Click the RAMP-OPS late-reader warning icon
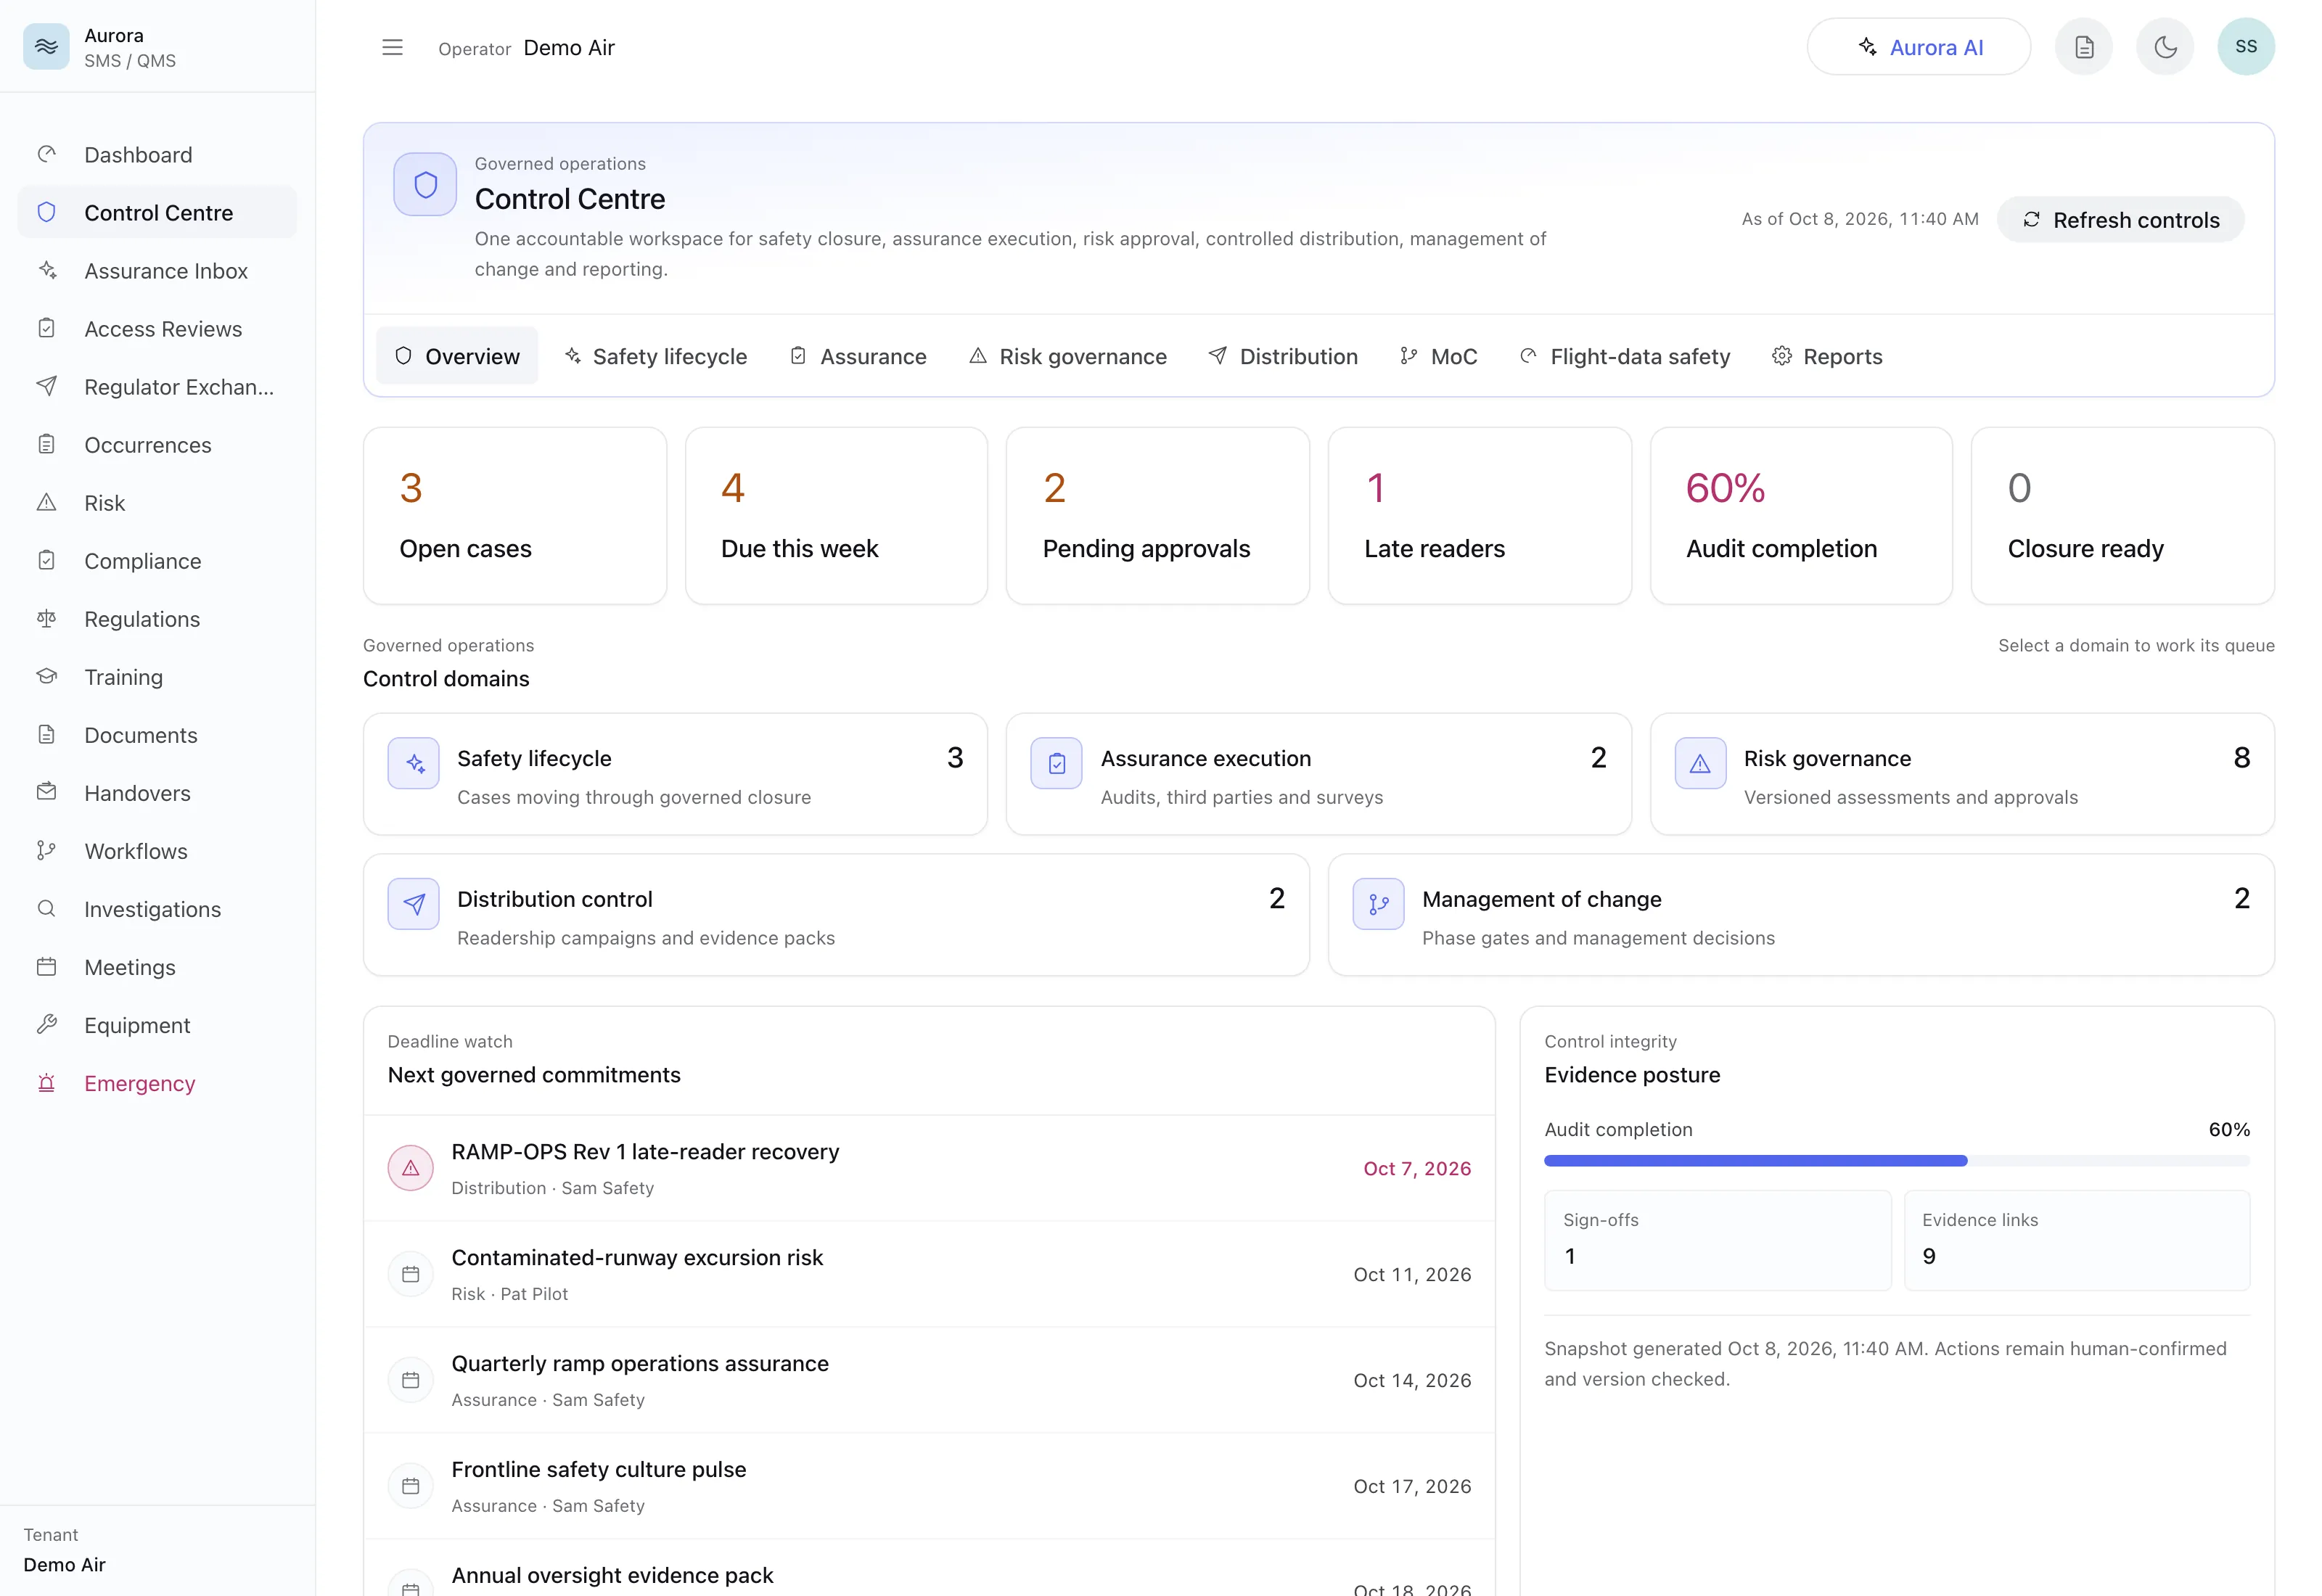The width and height of the screenshot is (2322, 1596). (410, 1168)
